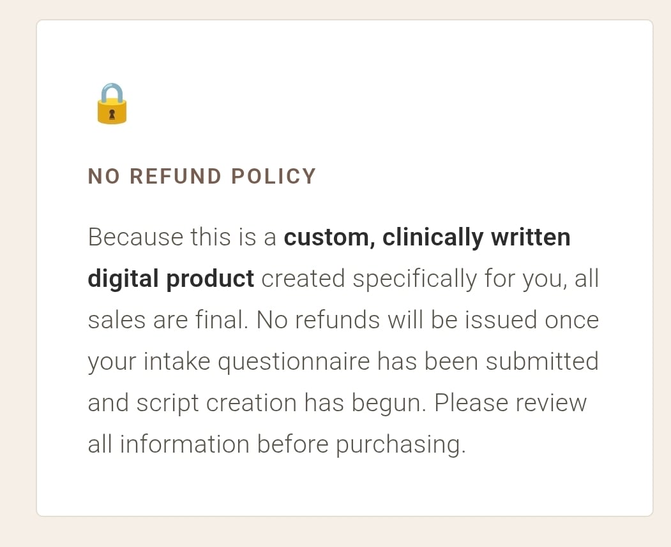Screen dimensions: 671x547
Task: Click the word 'information' in last line
Action: 185,444
